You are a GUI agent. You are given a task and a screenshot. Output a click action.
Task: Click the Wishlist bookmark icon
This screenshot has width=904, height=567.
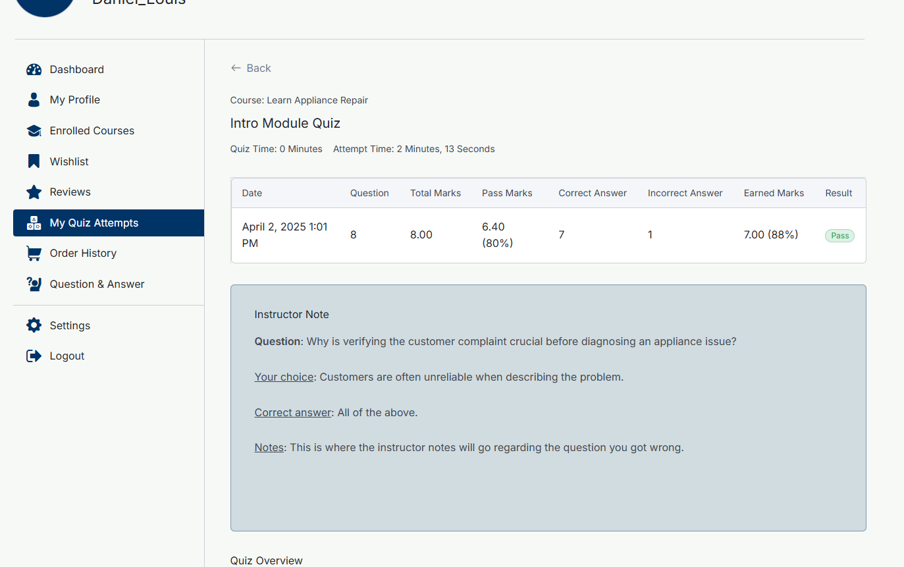34,161
